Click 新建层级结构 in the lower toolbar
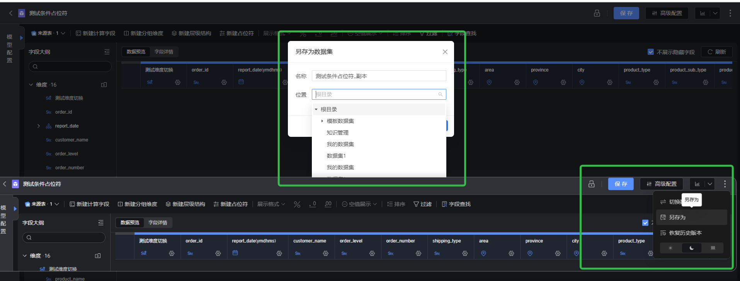Image resolution: width=740 pixels, height=281 pixels. [x=185, y=204]
